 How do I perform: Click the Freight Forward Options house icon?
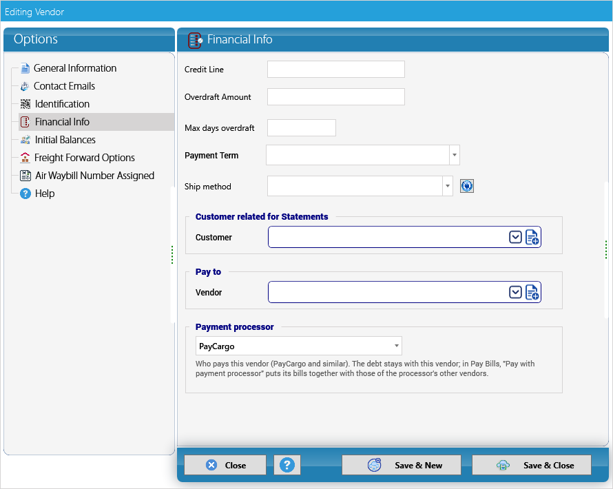click(x=25, y=158)
